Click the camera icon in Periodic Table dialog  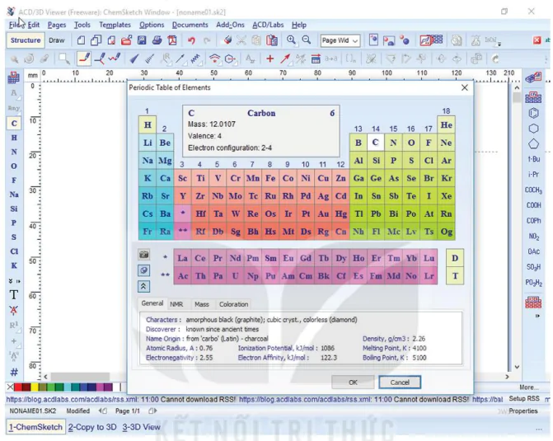coord(143,255)
